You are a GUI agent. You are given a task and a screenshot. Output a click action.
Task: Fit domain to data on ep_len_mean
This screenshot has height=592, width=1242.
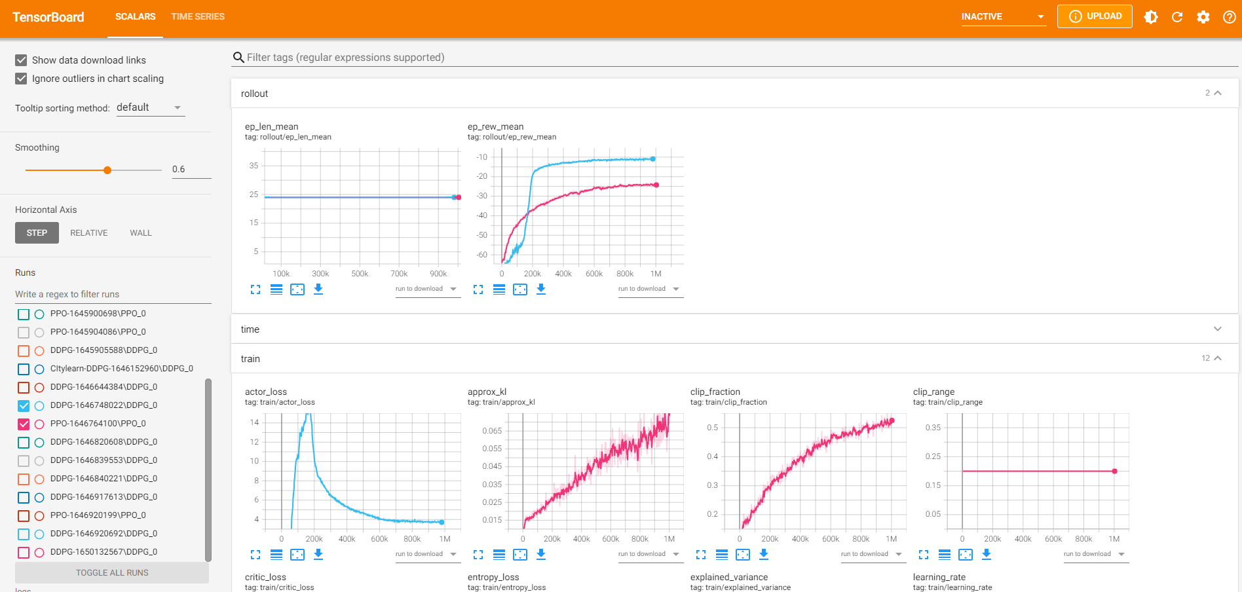[x=297, y=289]
